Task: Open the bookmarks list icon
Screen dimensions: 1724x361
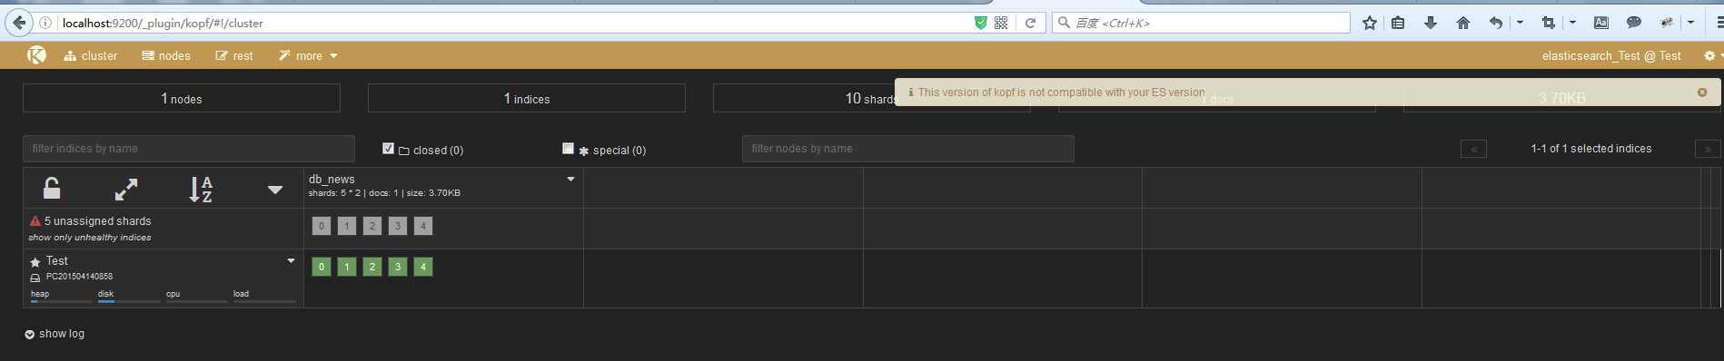Action: [x=1398, y=23]
